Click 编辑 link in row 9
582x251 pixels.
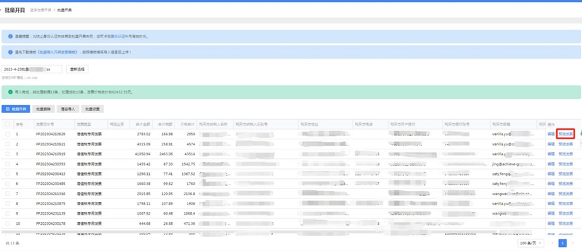tap(551, 213)
